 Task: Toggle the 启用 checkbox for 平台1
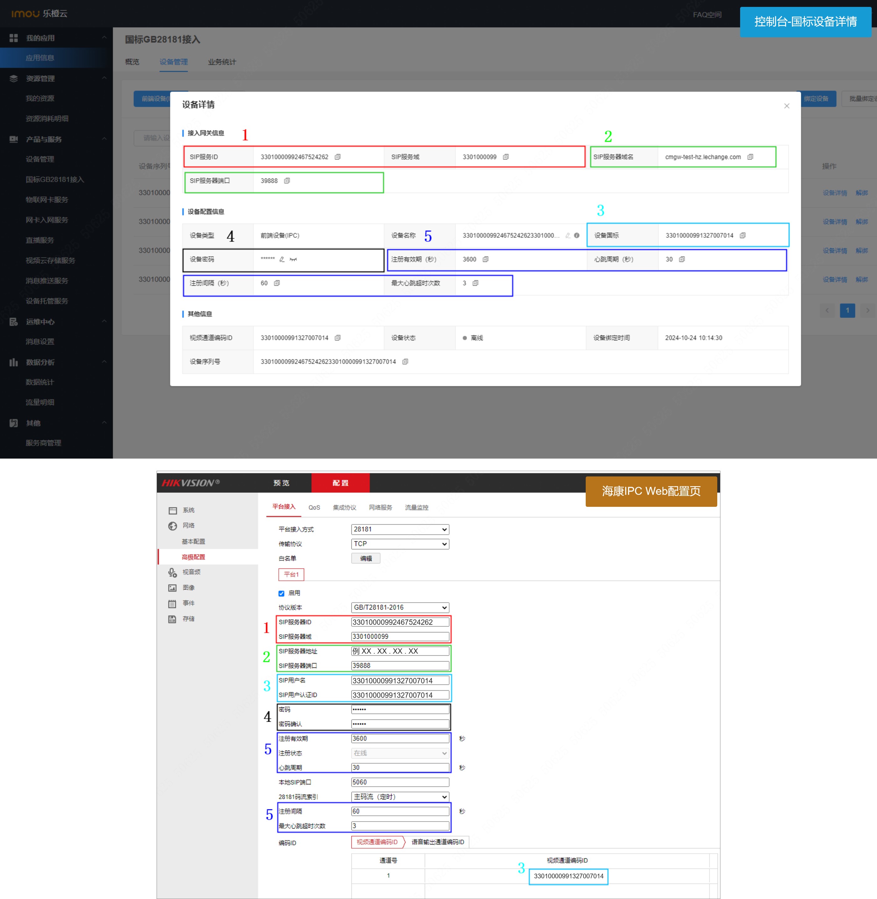pos(282,594)
